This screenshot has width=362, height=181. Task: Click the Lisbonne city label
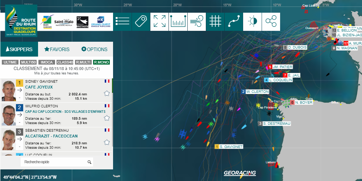click(271, 162)
